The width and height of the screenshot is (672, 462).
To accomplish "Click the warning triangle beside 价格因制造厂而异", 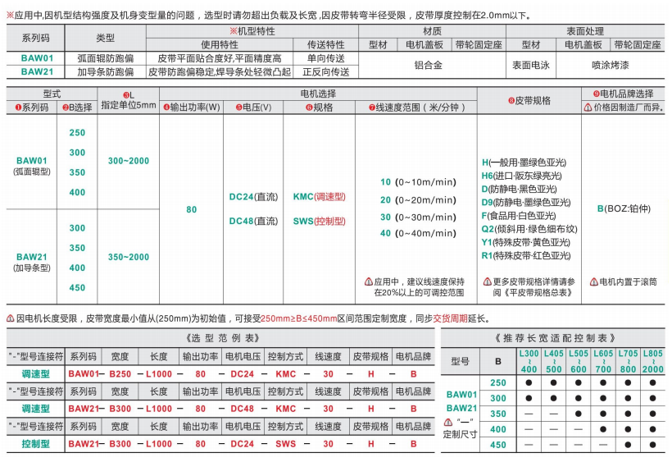I will pyautogui.click(x=588, y=107).
